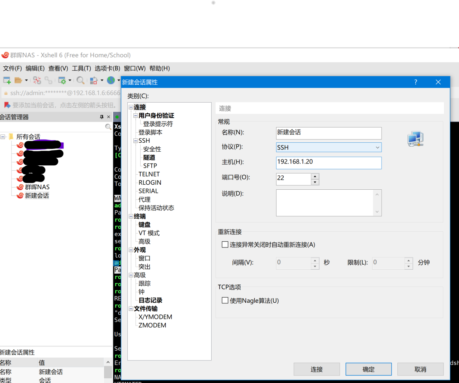Click the Disconnect toolbar icon
This screenshot has height=383, width=459.
(37, 80)
